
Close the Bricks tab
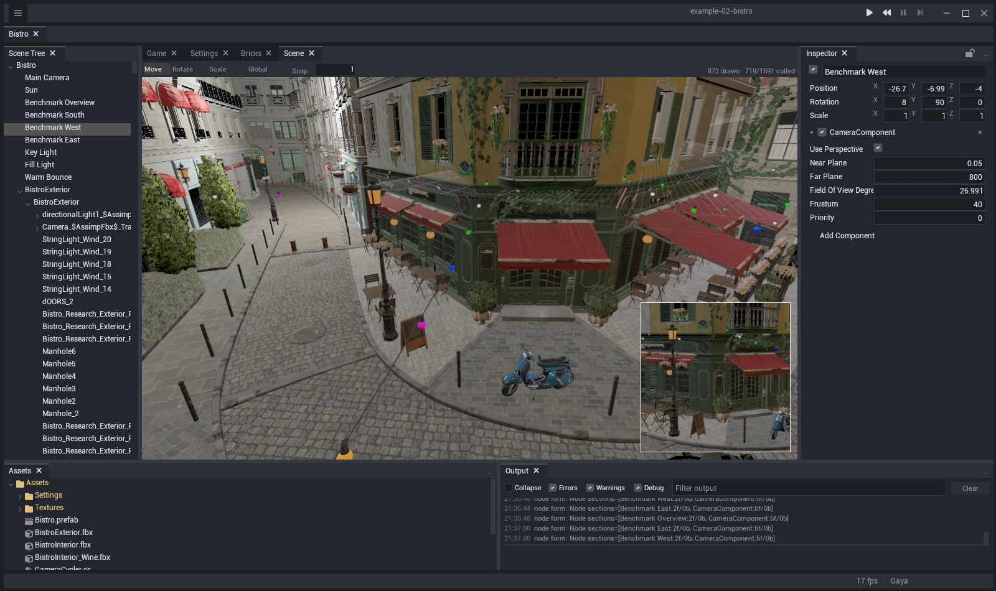pos(269,54)
